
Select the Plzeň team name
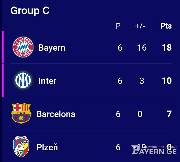47,147
